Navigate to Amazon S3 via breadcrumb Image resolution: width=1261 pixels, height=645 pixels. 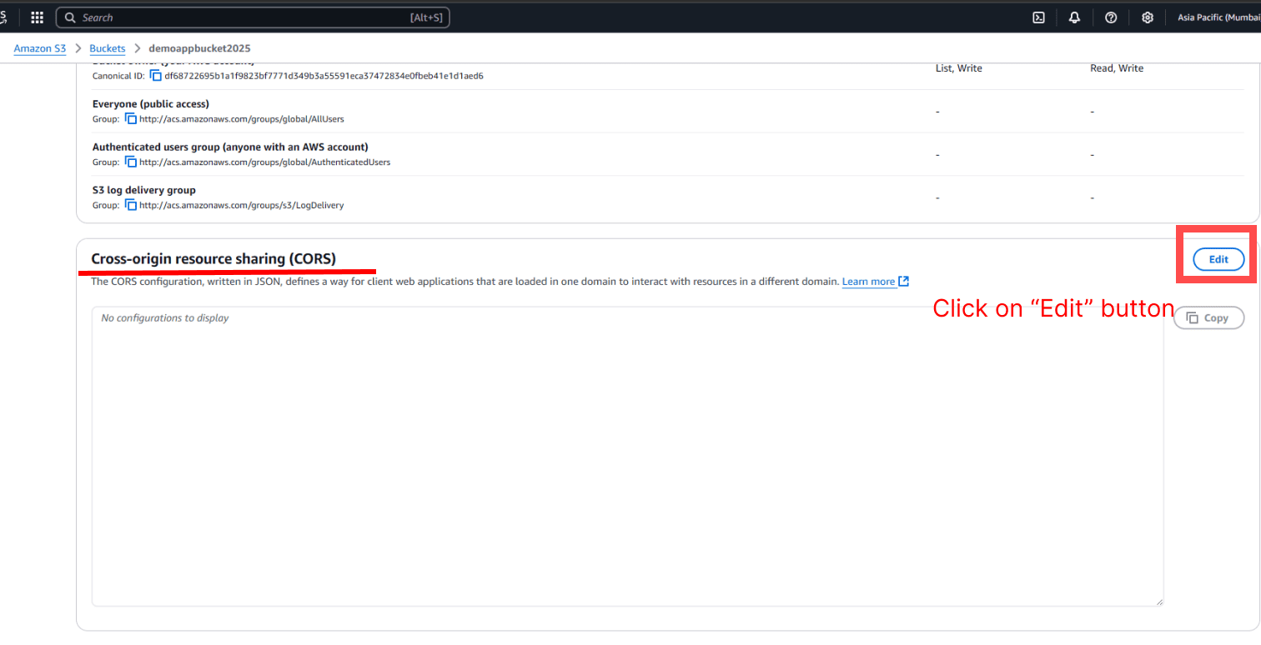point(39,47)
